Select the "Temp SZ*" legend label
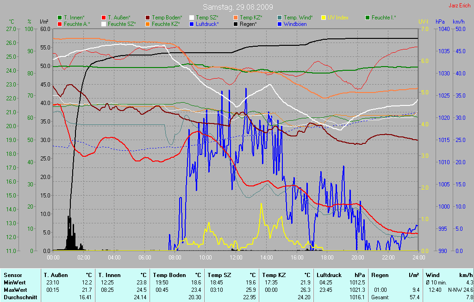 point(207,18)
